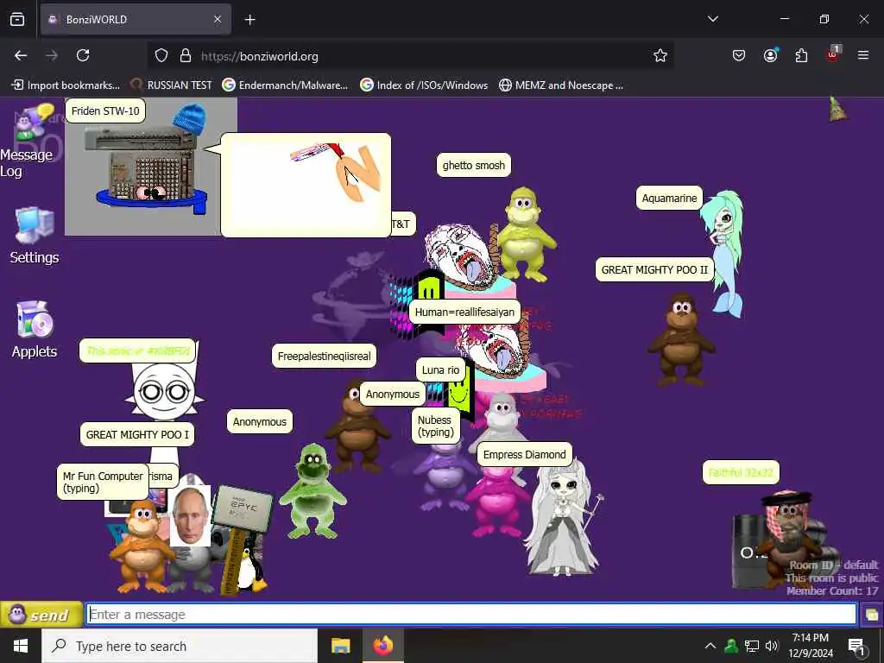Click the 7:14 PM clock

coord(810,646)
